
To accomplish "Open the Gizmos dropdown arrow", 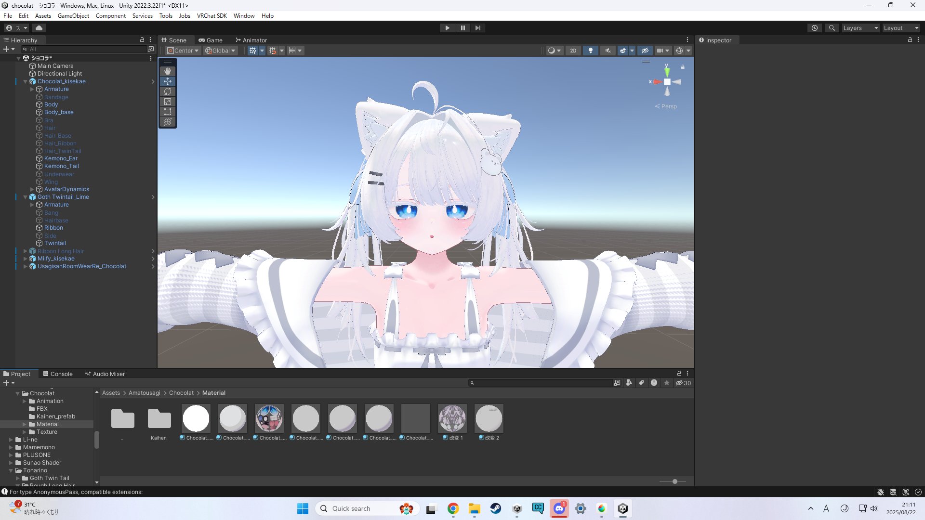I will click(x=688, y=51).
